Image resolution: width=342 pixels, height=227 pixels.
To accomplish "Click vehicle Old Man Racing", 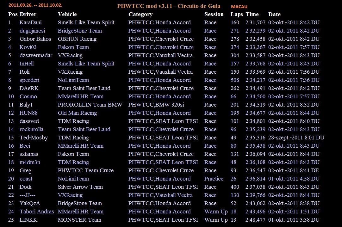I will click(77, 113).
